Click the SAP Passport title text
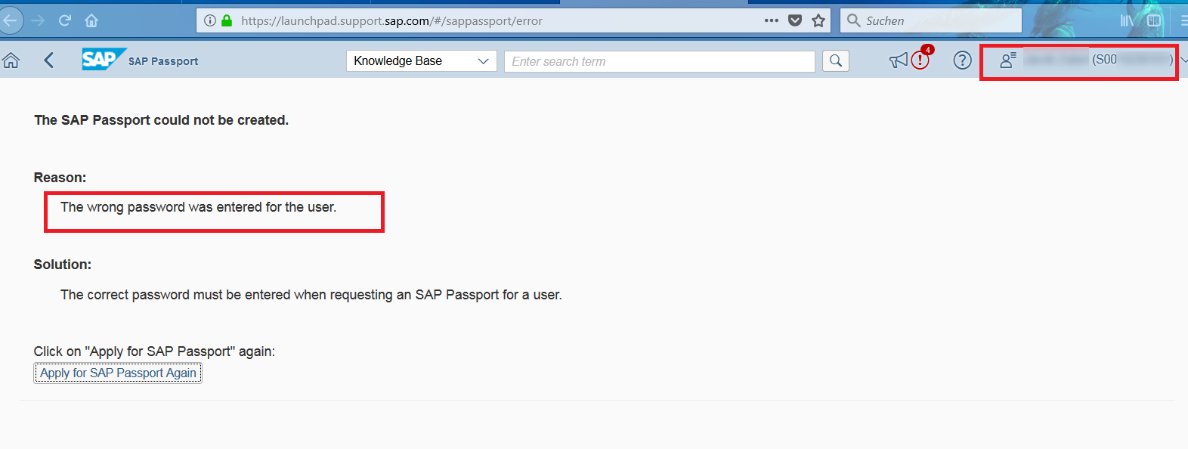1188x449 pixels. click(x=163, y=61)
